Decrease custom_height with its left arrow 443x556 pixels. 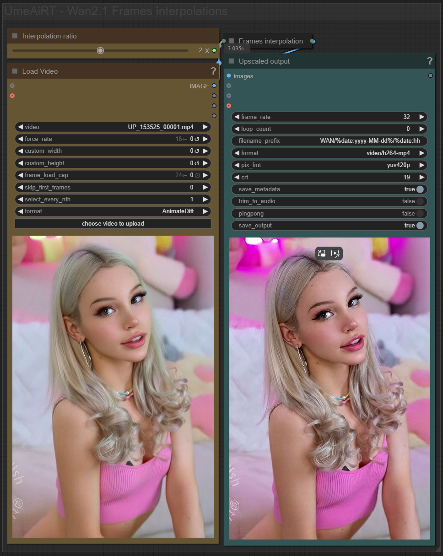[21, 163]
